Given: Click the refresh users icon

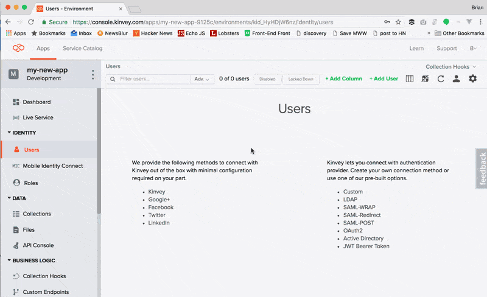Looking at the screenshot, I should pyautogui.click(x=441, y=79).
